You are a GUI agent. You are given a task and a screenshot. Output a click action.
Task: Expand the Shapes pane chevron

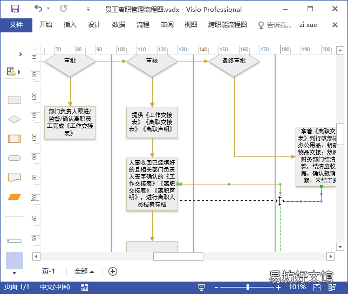coord(21,54)
